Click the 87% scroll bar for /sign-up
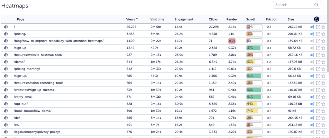The image size is (329, 138). point(254,48)
